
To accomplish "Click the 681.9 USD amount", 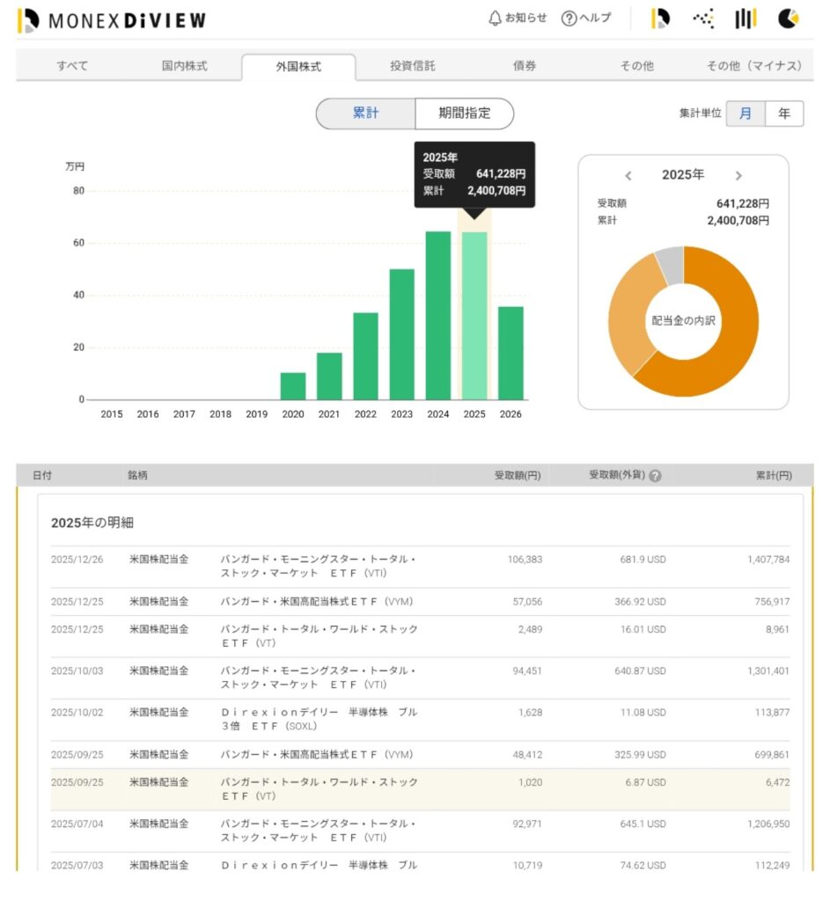I will pos(643,559).
